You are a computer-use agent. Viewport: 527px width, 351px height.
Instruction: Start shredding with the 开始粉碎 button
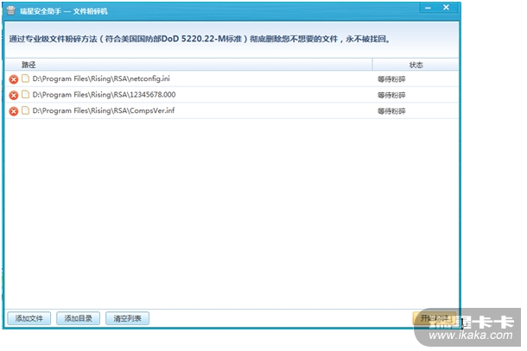tap(435, 318)
